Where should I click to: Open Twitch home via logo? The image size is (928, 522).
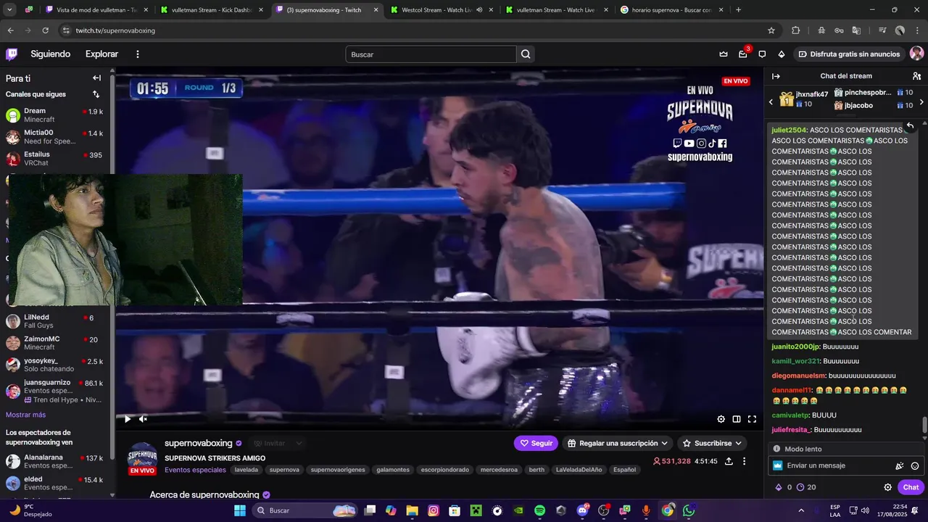pyautogui.click(x=12, y=54)
